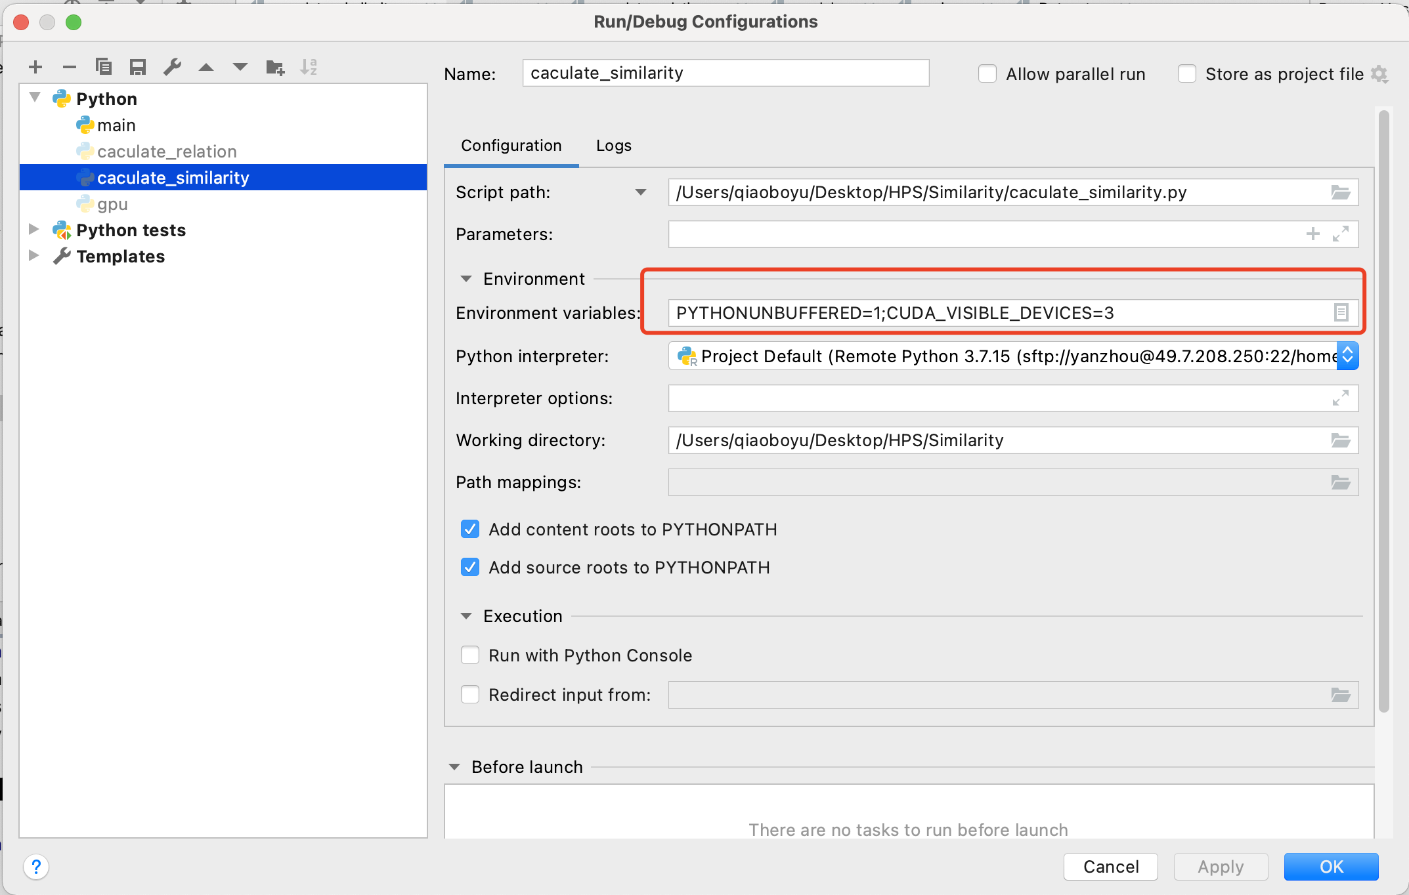Enable Run with Python Console
1409x895 pixels.
470,655
